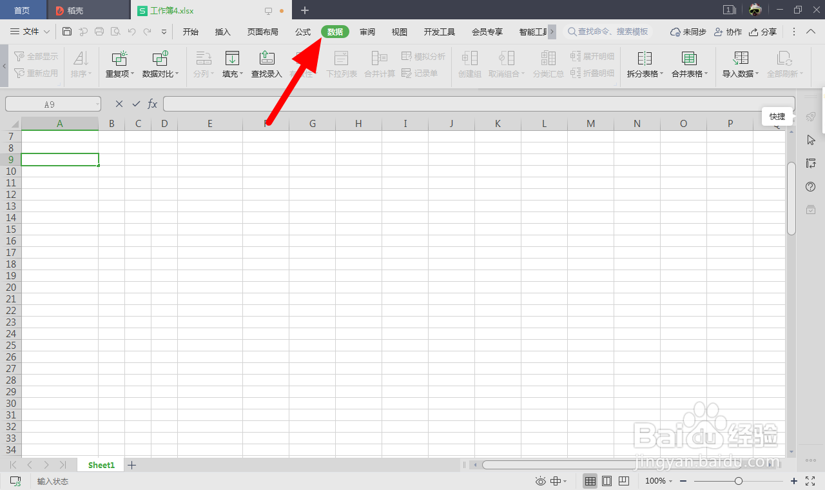Enable page break preview toggle
This screenshot has height=490, width=825.
coord(623,481)
